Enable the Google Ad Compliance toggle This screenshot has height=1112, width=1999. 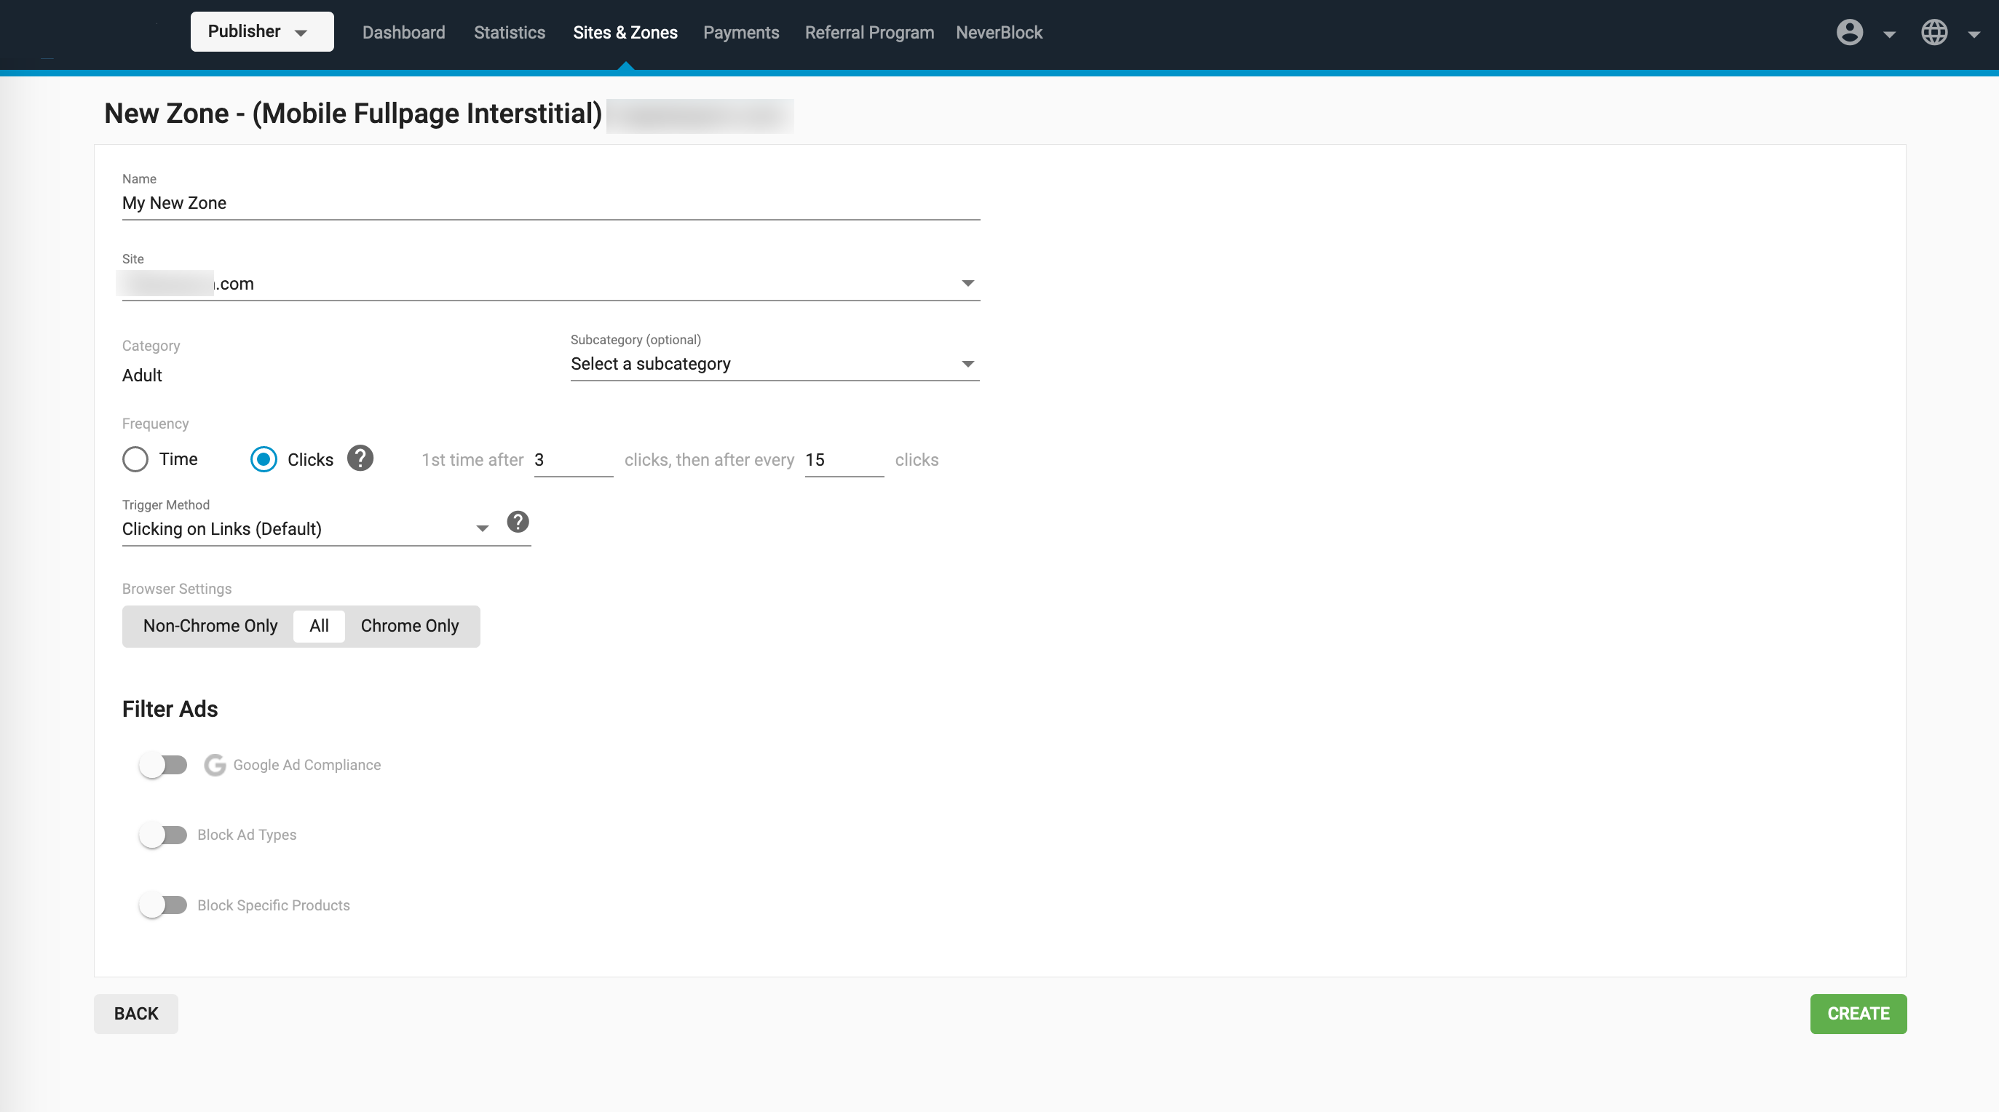pos(163,765)
